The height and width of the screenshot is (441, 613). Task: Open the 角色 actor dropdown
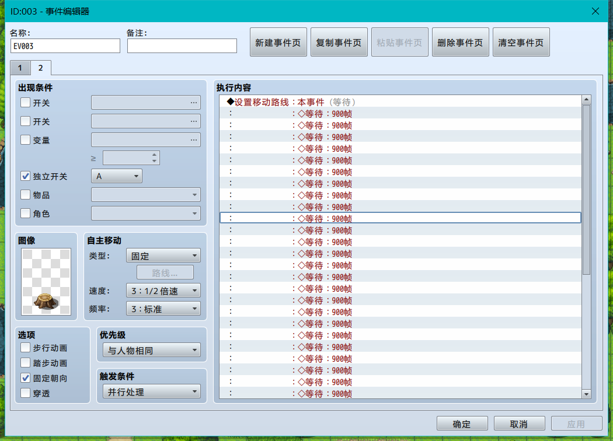[146, 213]
